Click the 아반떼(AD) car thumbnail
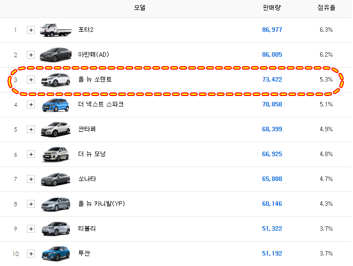This screenshot has height=266, width=353. [56, 55]
